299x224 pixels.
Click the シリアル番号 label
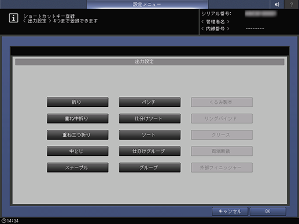tap(216, 14)
